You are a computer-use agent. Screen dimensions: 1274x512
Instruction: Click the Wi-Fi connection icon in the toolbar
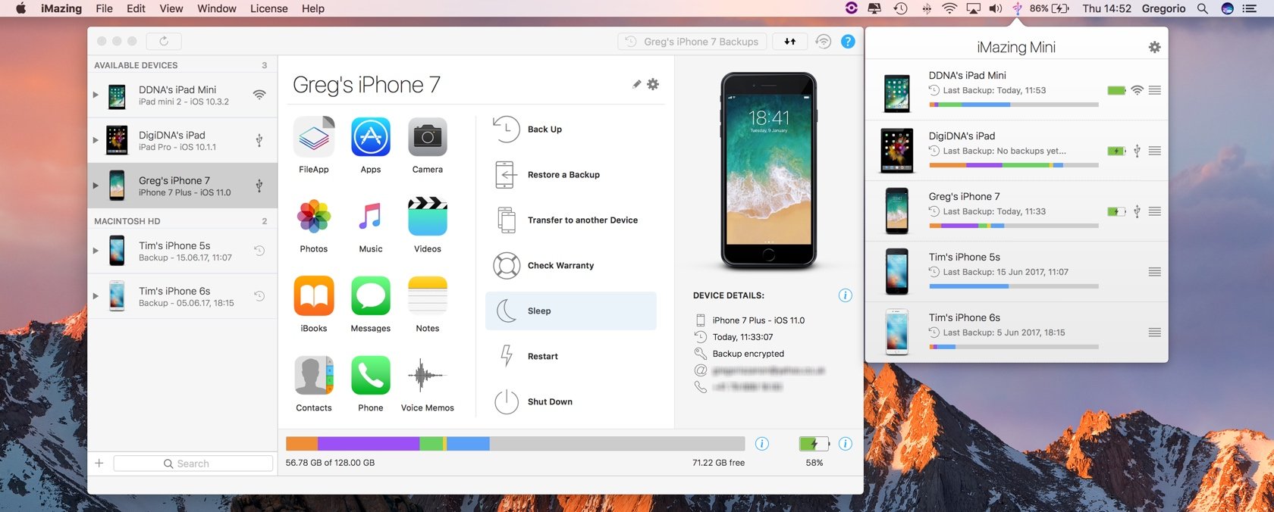824,42
